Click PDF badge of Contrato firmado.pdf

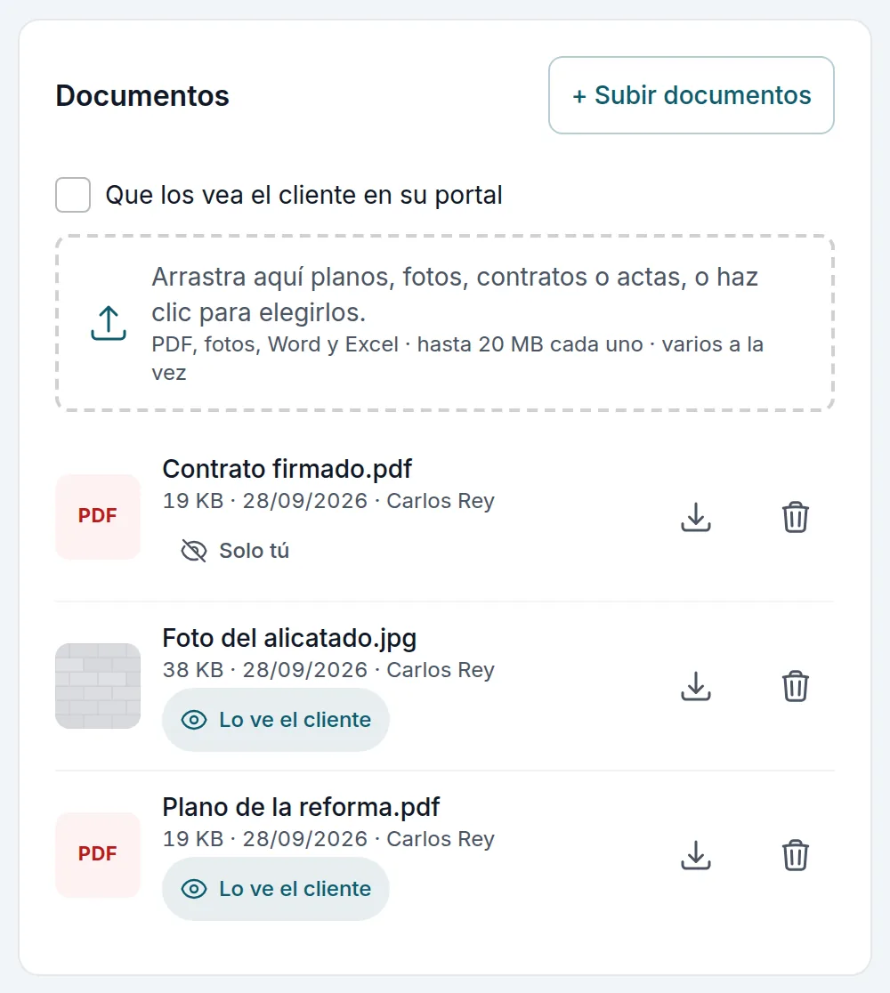[x=98, y=516]
